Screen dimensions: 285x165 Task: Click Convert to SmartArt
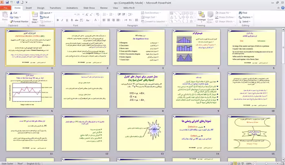click(154, 22)
